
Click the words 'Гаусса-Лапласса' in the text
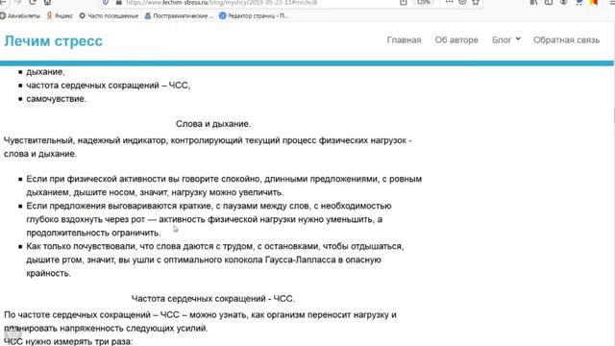click(301, 259)
